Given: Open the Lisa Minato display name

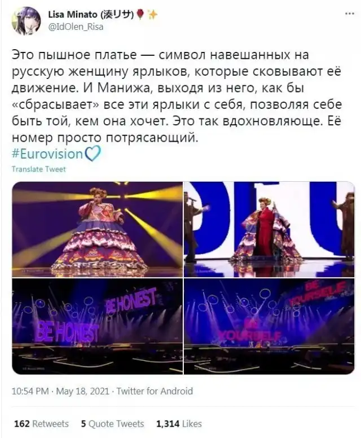Looking at the screenshot, I should (x=91, y=14).
